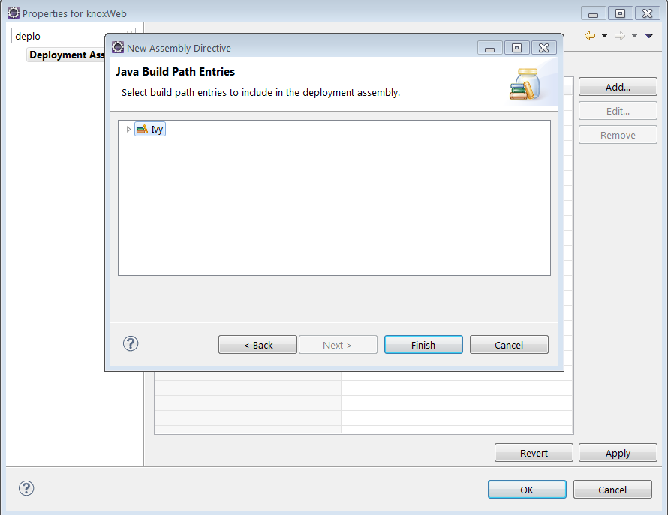The height and width of the screenshot is (515, 668).
Task: Go back with yellow arrow icon
Action: click(590, 36)
